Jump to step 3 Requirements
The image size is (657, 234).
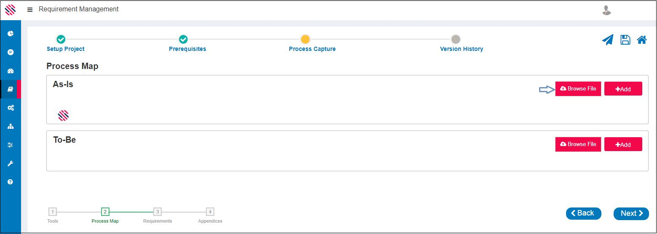157,212
